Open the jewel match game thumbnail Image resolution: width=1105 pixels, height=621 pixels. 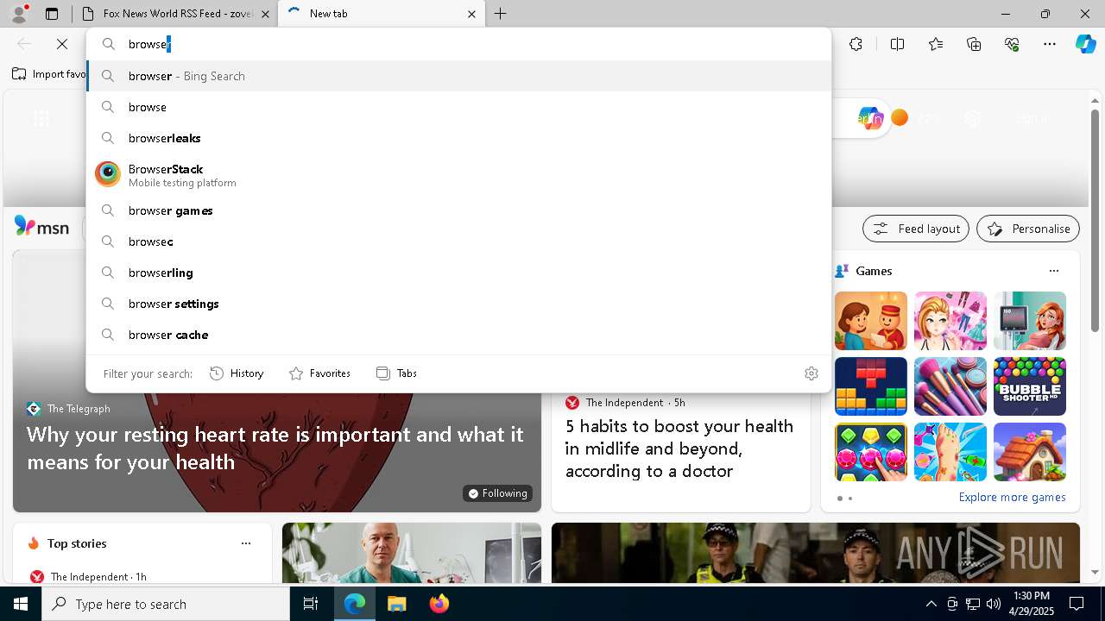pos(871,452)
